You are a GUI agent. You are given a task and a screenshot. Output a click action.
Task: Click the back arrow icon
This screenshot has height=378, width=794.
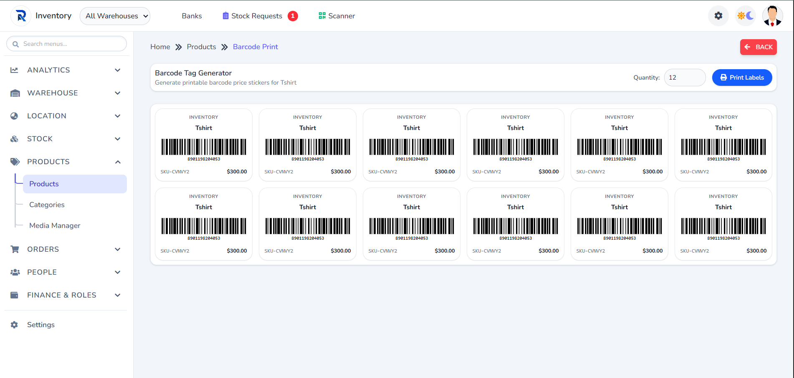point(748,47)
